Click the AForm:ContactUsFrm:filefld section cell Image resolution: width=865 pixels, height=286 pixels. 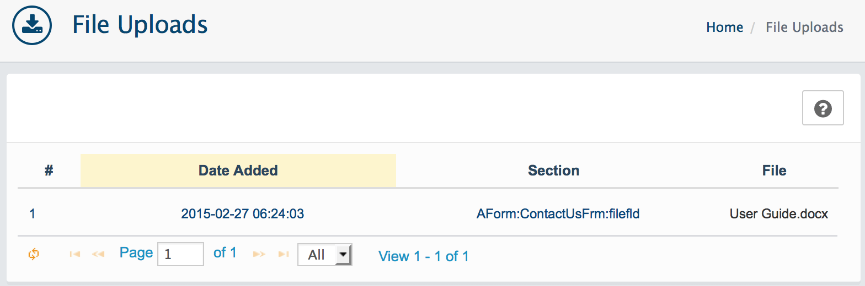[x=558, y=213]
